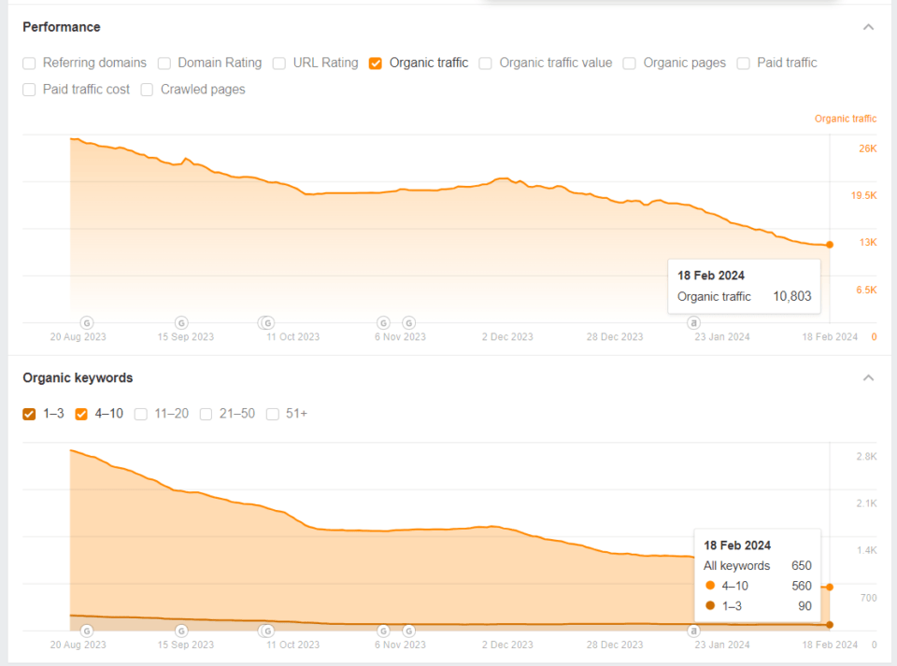Click the Google update marker at 20 Aug 2023 in Organic keywords chart
The height and width of the screenshot is (666, 897).
pos(86,631)
